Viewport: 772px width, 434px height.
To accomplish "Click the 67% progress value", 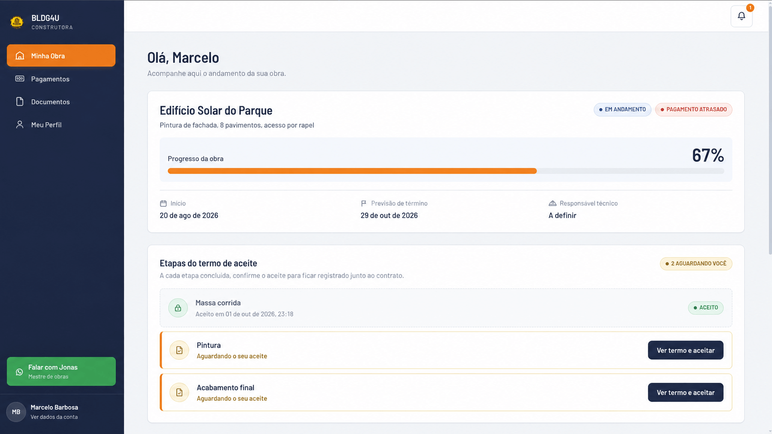I will point(707,155).
